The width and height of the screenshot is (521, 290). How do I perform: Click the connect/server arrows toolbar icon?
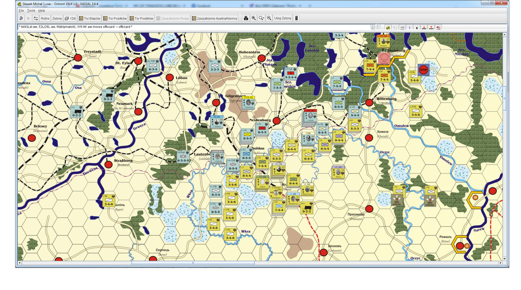click(36, 18)
